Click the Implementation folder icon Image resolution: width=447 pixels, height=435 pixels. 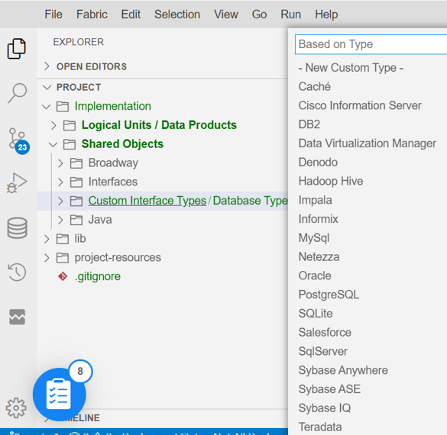pyautogui.click(x=63, y=107)
